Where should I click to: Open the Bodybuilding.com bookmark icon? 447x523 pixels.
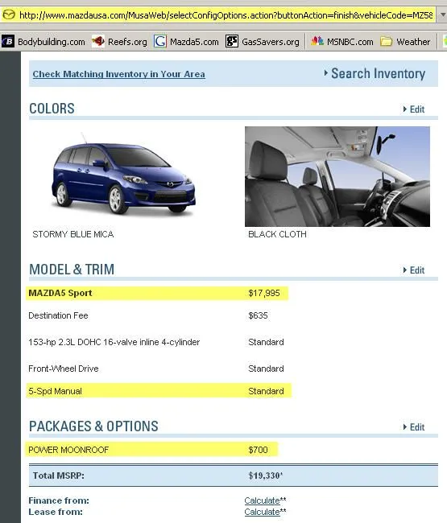[8, 41]
